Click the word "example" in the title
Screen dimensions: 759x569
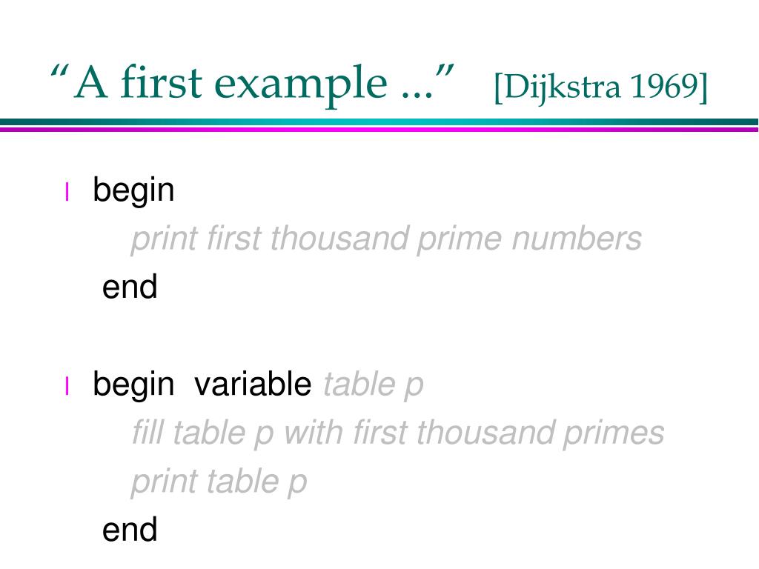tap(301, 84)
